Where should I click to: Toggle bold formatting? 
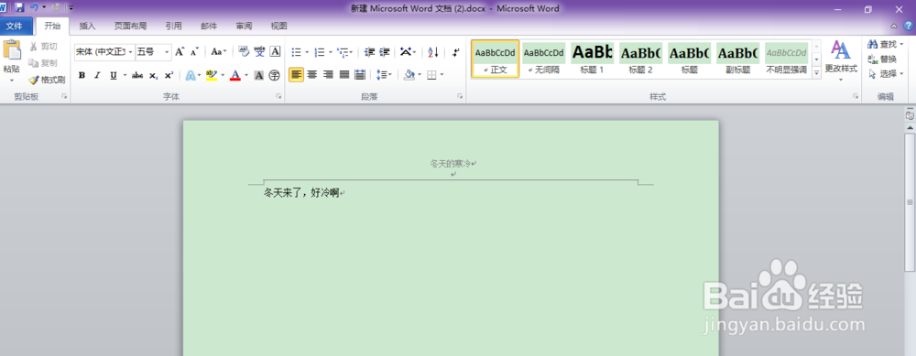[82, 75]
